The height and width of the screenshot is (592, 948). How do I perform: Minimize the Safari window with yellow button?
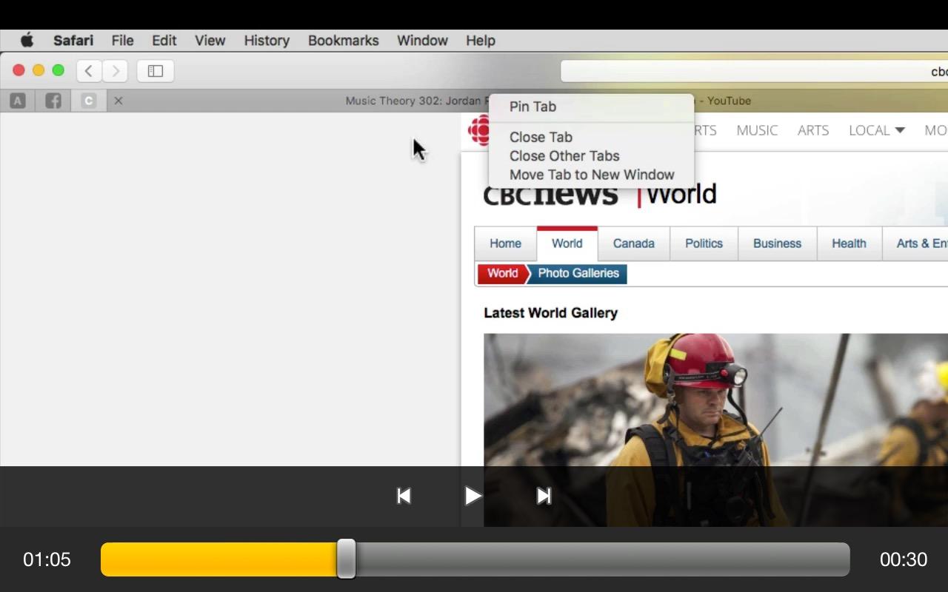(x=39, y=70)
